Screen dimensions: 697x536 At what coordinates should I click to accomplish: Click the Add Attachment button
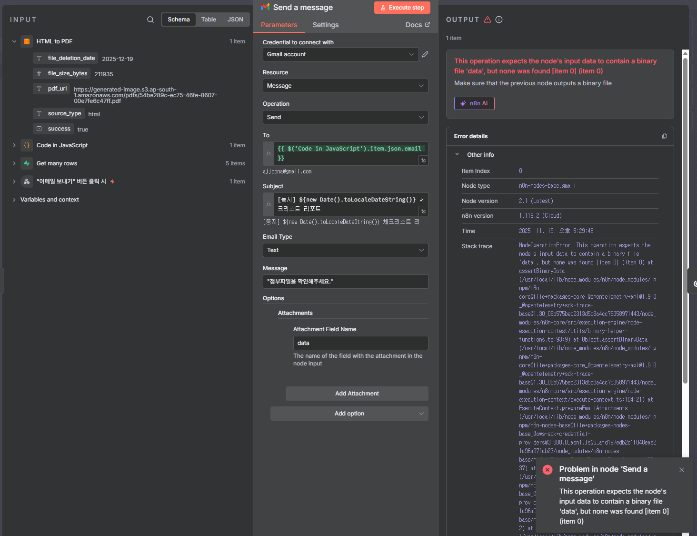point(357,394)
